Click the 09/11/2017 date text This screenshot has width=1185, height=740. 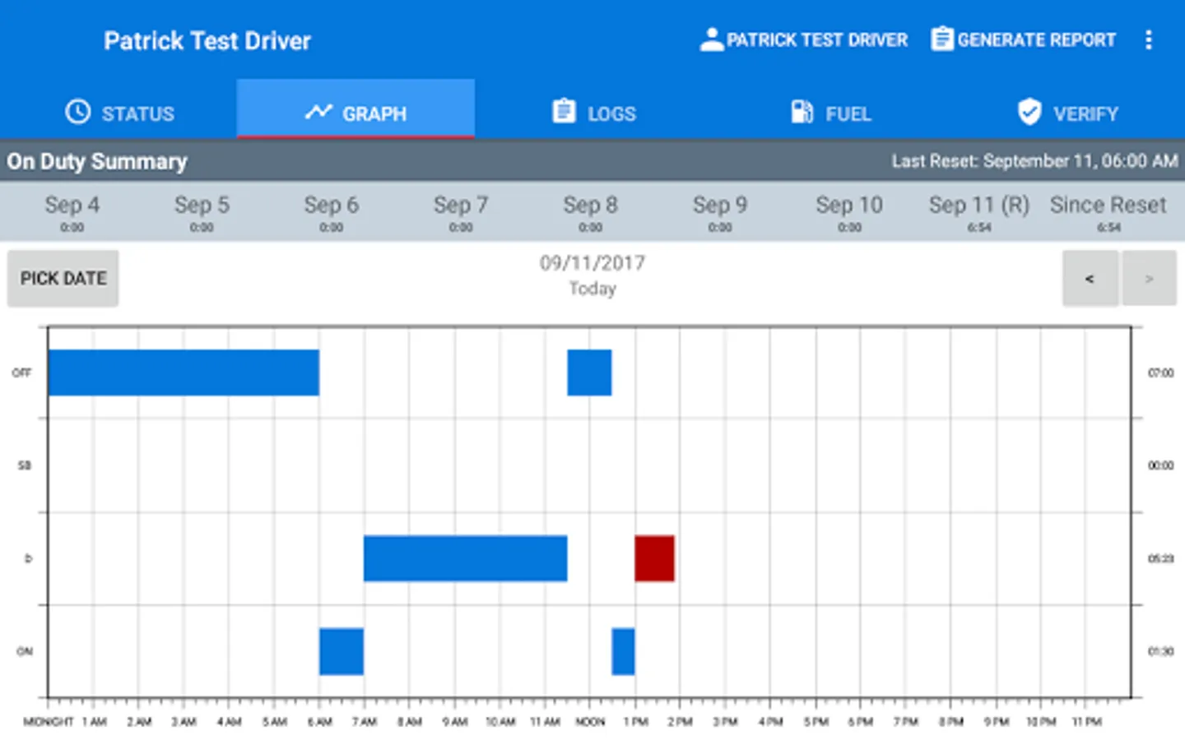coord(592,263)
